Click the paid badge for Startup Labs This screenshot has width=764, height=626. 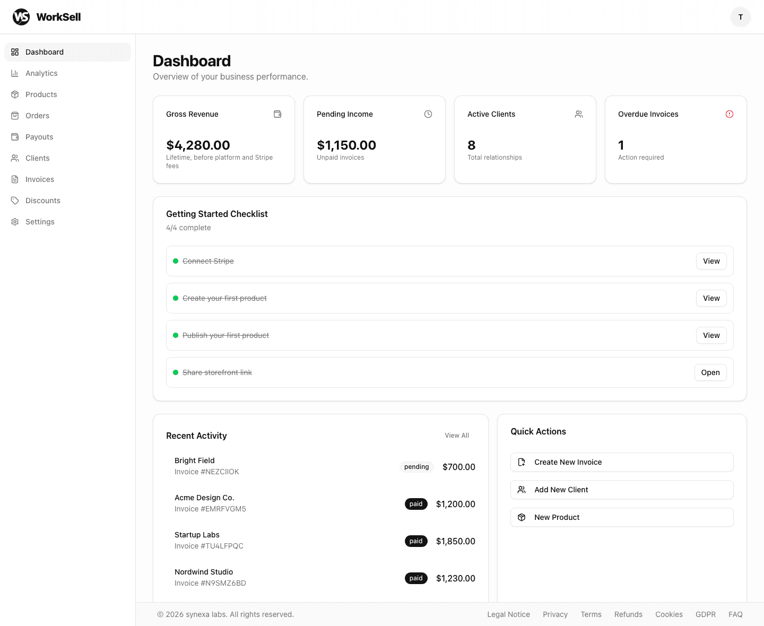click(416, 541)
